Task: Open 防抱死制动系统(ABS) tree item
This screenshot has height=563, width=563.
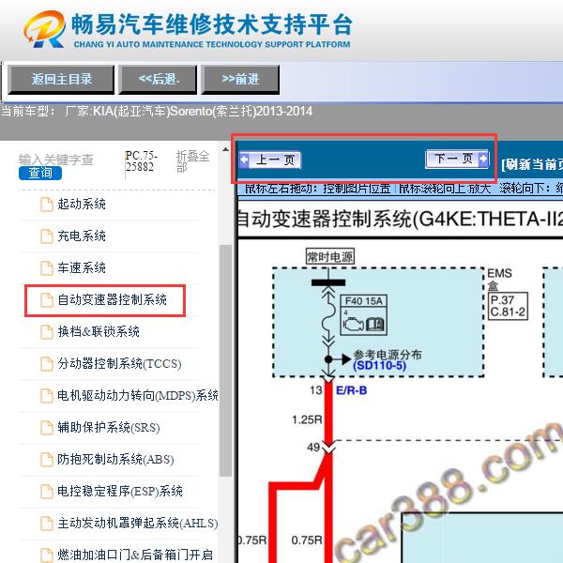Action: [x=115, y=459]
